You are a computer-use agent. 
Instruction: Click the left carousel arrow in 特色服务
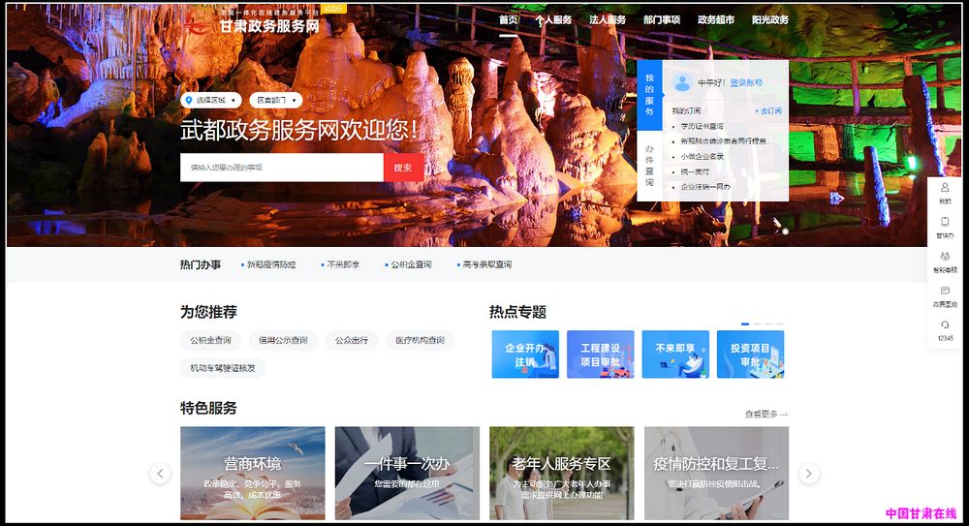coord(161,474)
